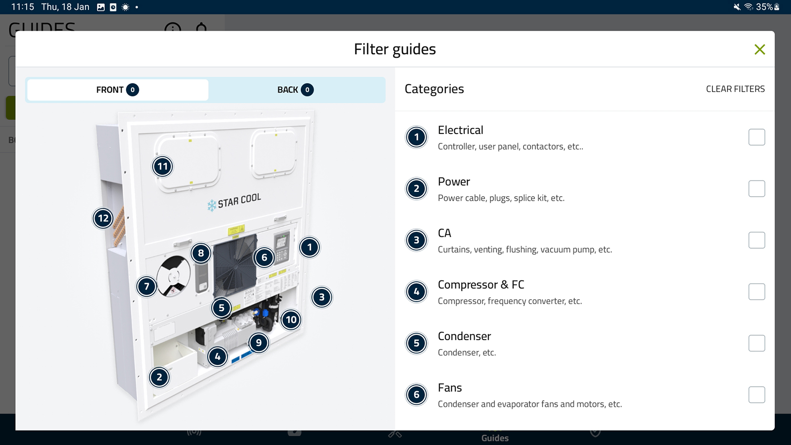
Task: Select the Electrical category number badge
Action: (417, 137)
